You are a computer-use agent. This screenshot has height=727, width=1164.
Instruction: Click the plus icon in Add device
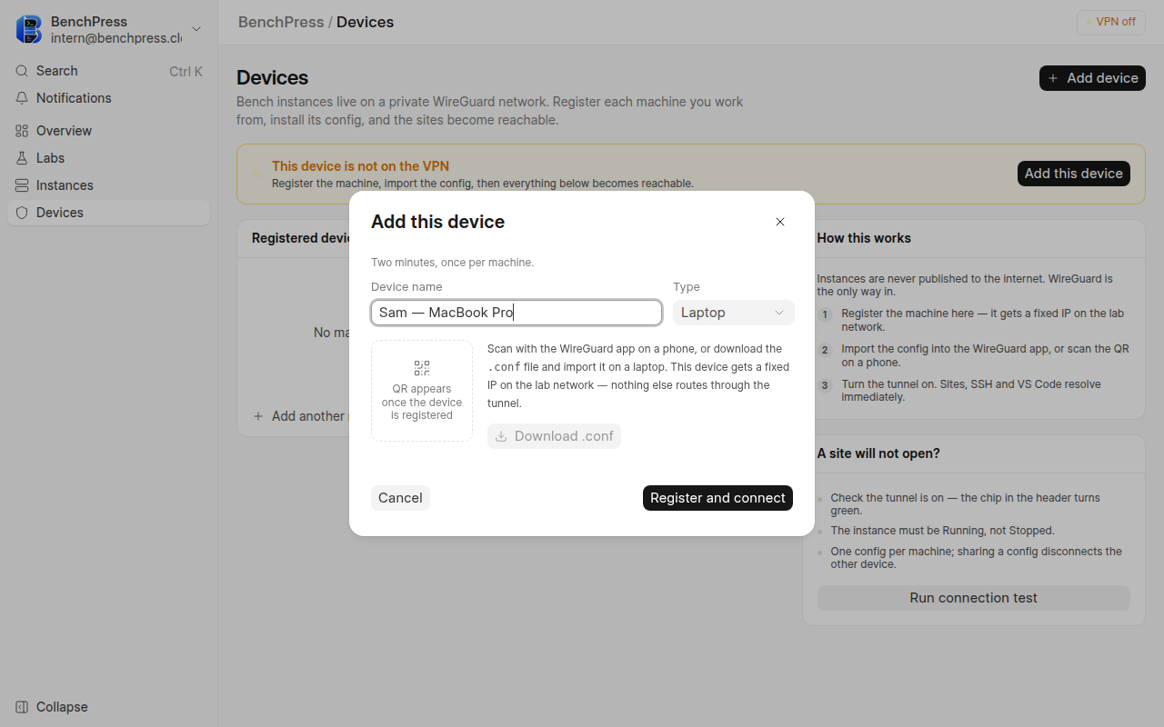pos(1053,78)
